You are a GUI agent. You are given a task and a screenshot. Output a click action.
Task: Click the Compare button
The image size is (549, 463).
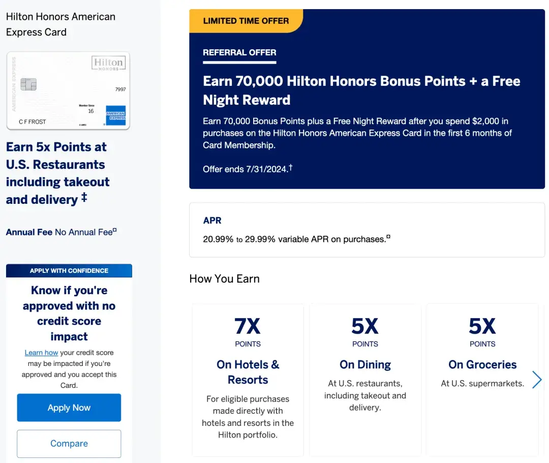69,444
